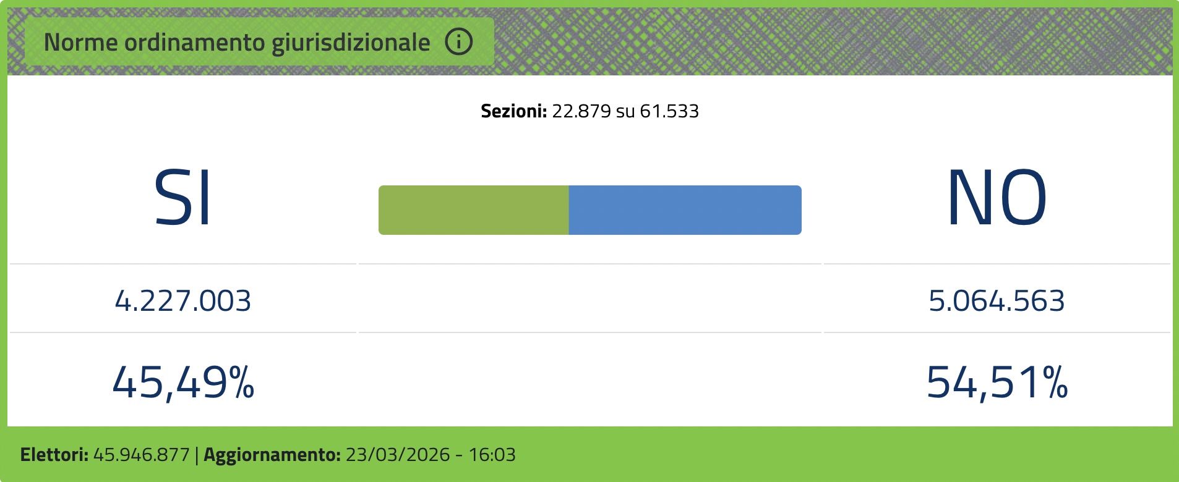Click the empty middle cell between vote counts
Screen dimensions: 1179x482
click(x=590, y=298)
